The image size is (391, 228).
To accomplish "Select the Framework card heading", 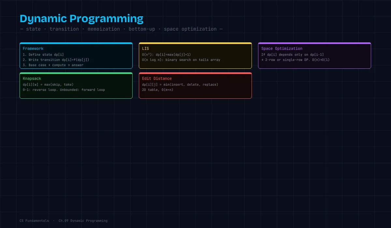I will tap(33, 49).
